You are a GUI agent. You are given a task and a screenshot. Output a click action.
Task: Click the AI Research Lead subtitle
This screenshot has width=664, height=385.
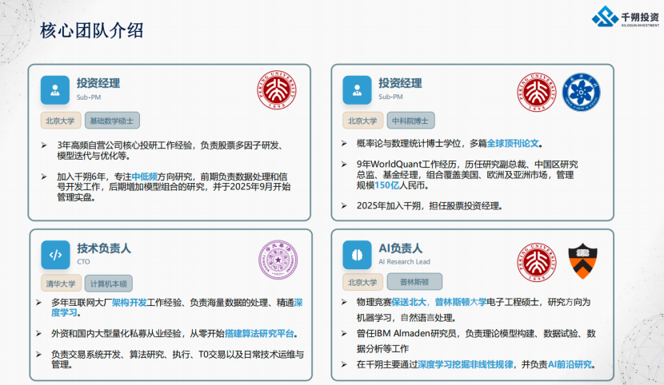coord(405,262)
